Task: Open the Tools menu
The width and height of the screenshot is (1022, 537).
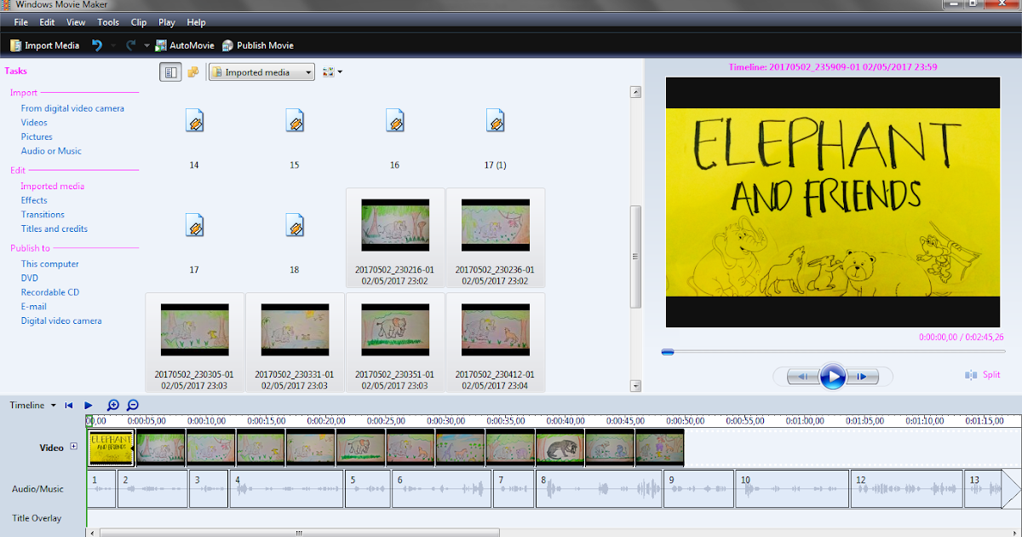Action: (108, 22)
